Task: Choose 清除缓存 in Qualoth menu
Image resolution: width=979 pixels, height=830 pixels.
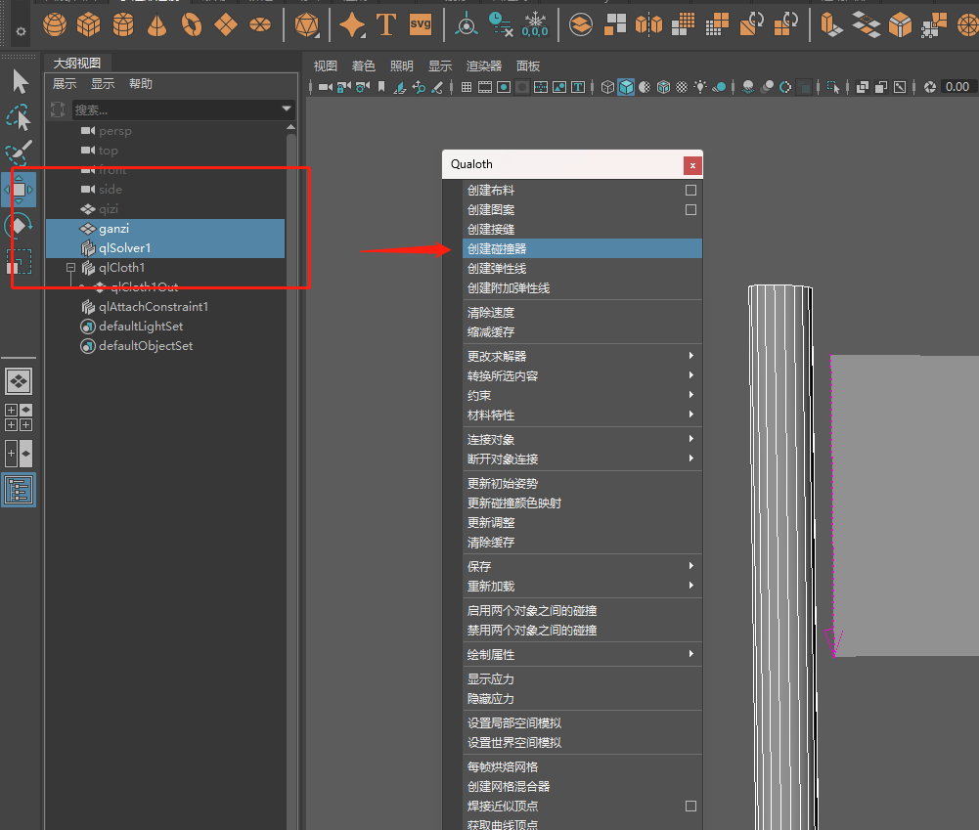Action: [x=582, y=543]
